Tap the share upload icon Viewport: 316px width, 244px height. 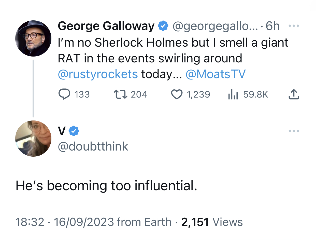point(294,94)
